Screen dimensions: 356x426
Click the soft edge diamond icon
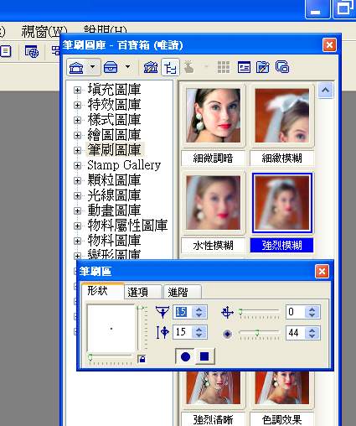[x=227, y=334]
